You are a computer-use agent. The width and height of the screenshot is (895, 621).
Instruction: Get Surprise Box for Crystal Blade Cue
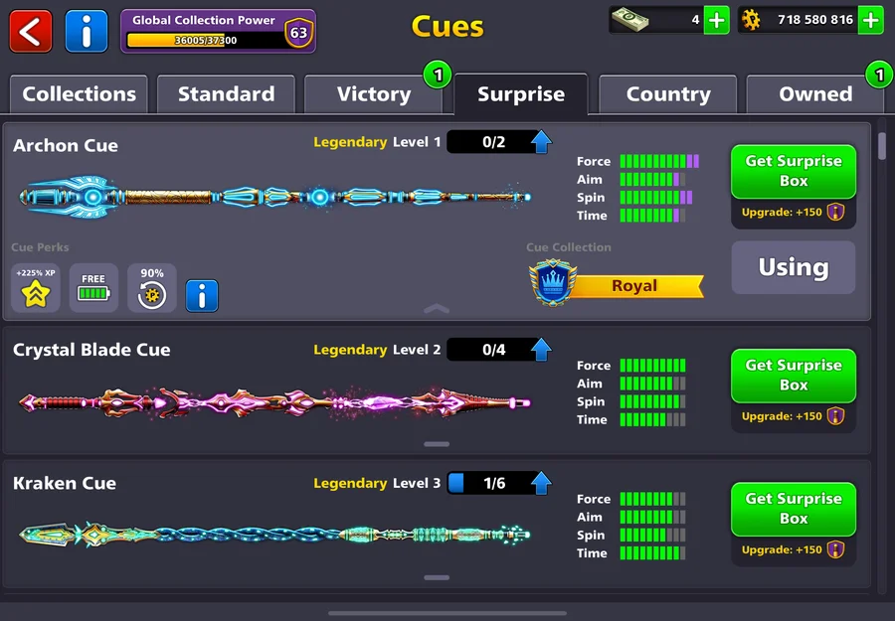coord(794,376)
